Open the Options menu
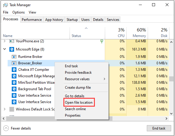 pyautogui.click(x=18, y=12)
